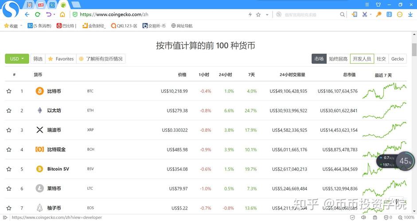The height and width of the screenshot is (221, 417).
Task: Open the downloads arrow icon in toolbar
Action: tap(410, 15)
